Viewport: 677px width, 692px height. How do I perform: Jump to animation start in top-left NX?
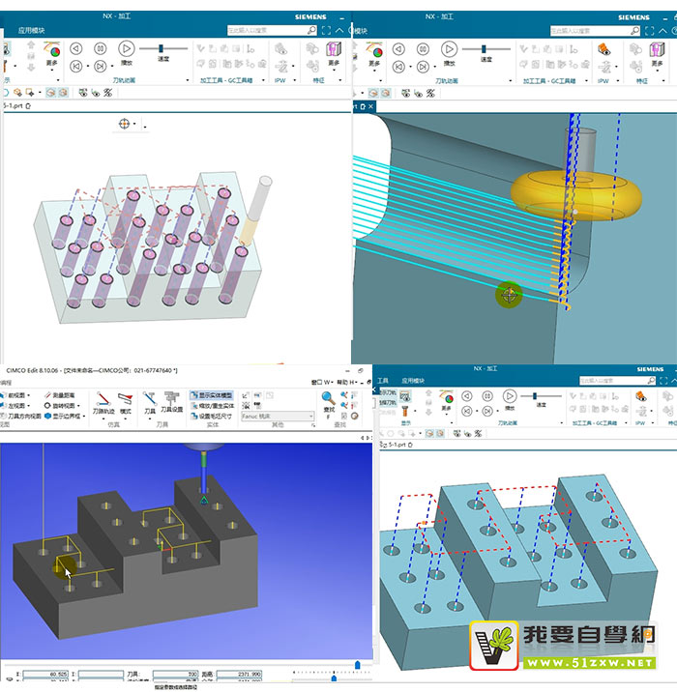(76, 66)
